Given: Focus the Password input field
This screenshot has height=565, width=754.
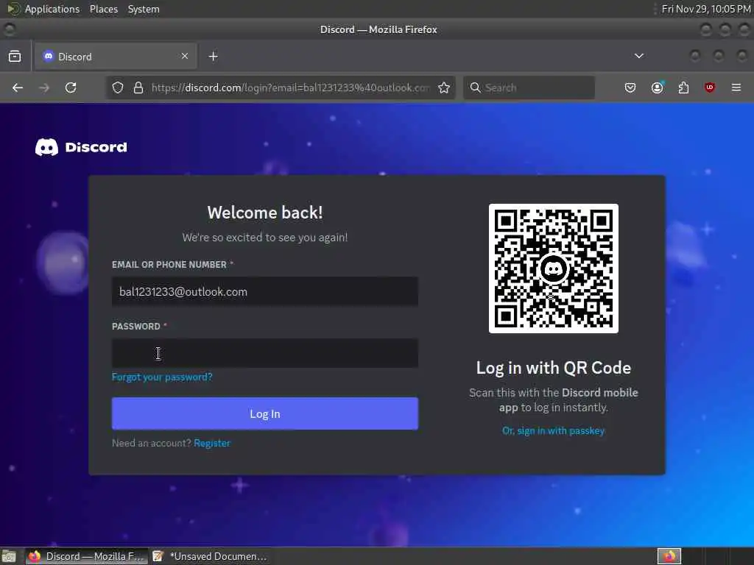Looking at the screenshot, I should [265, 353].
